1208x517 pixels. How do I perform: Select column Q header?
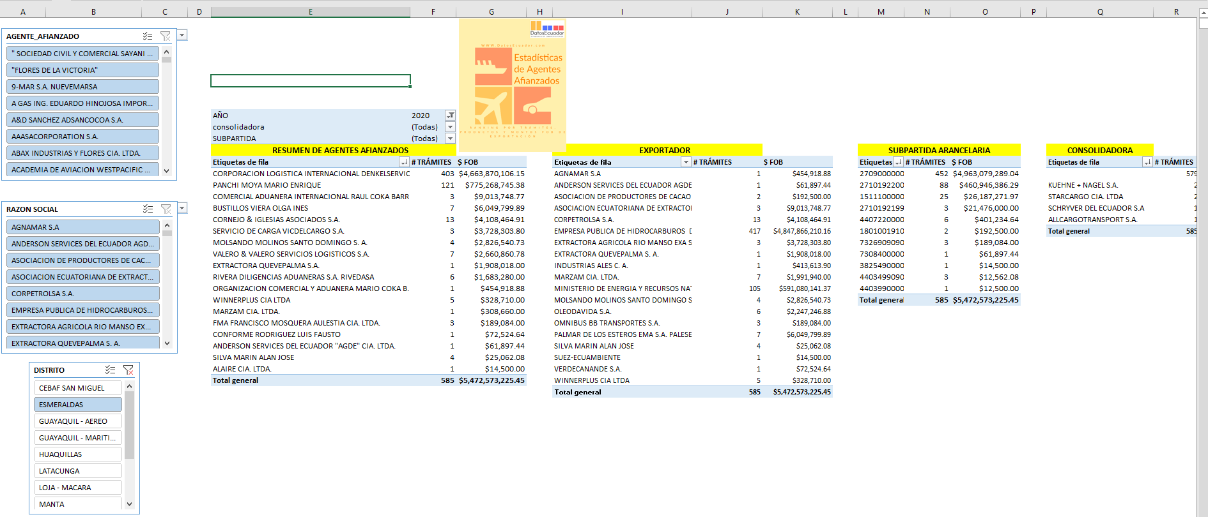[1100, 11]
